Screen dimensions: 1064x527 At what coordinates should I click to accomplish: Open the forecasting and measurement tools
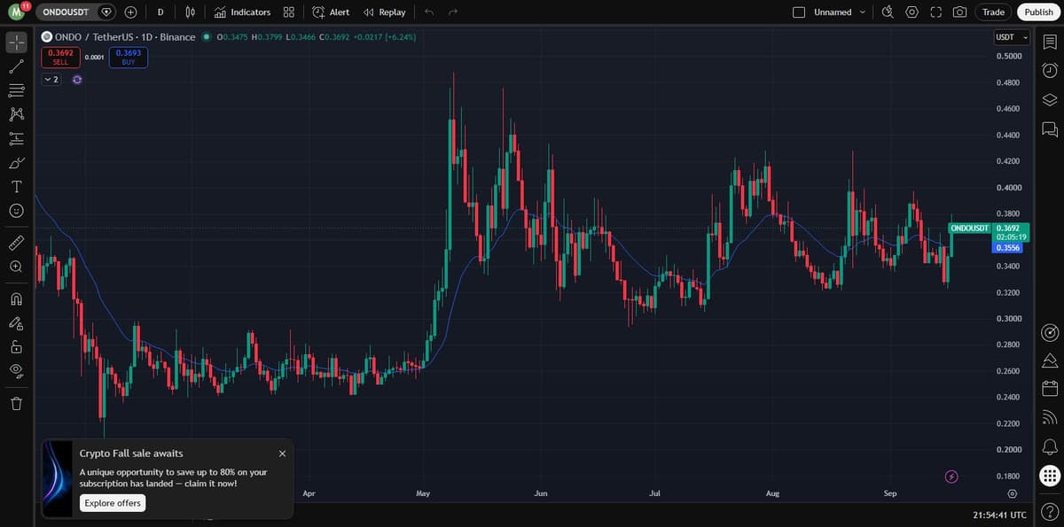(x=16, y=138)
